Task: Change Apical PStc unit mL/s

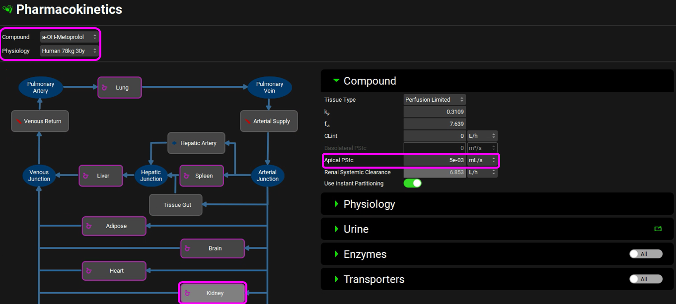Action: point(482,160)
